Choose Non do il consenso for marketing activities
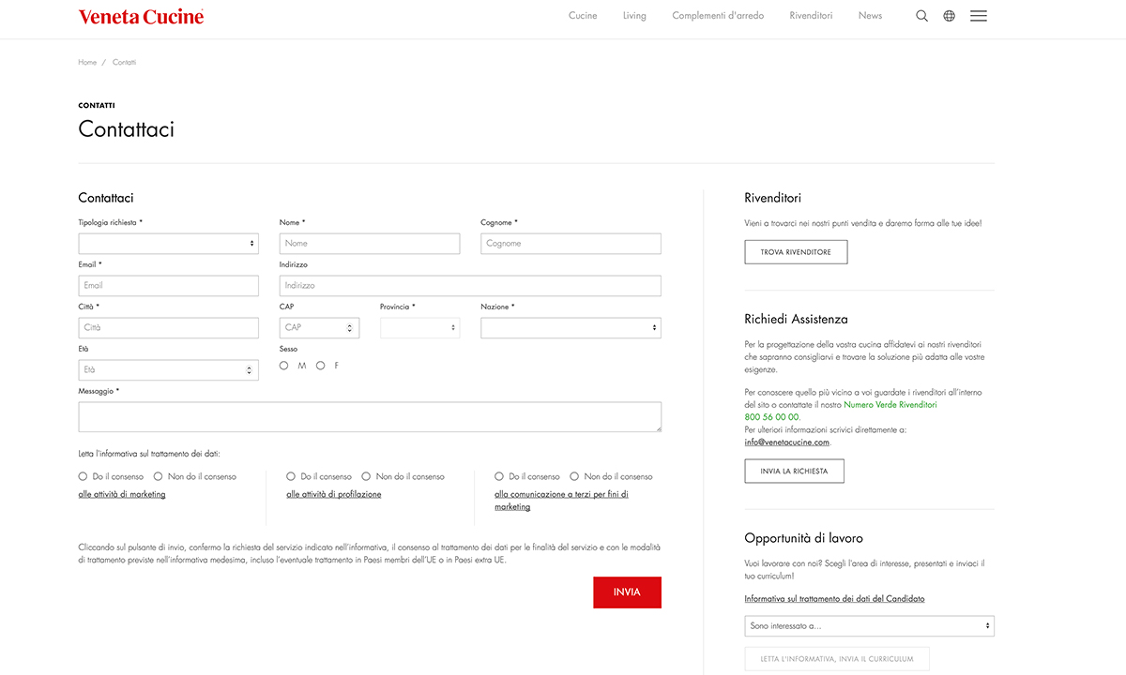Viewport: 1126px width, 675px height. (159, 476)
